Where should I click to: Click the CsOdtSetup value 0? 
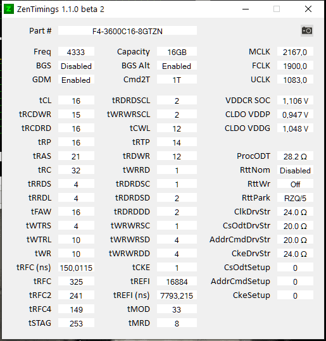point(295,267)
